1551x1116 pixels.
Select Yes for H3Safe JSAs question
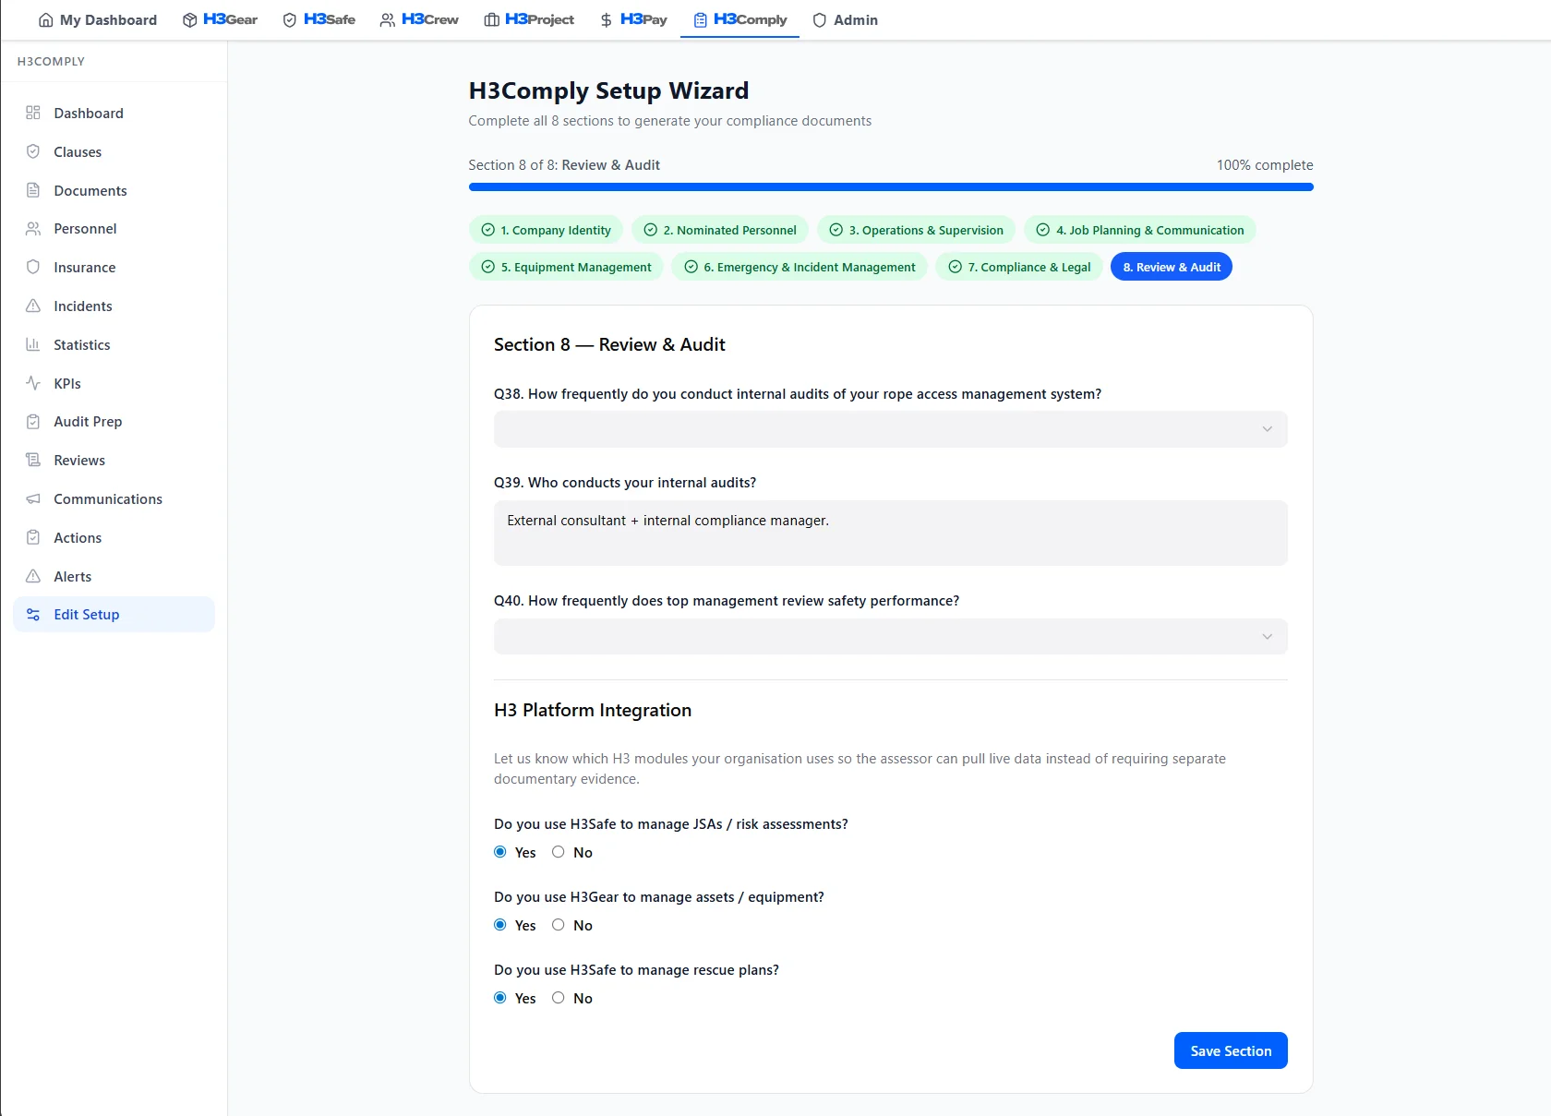(x=500, y=852)
